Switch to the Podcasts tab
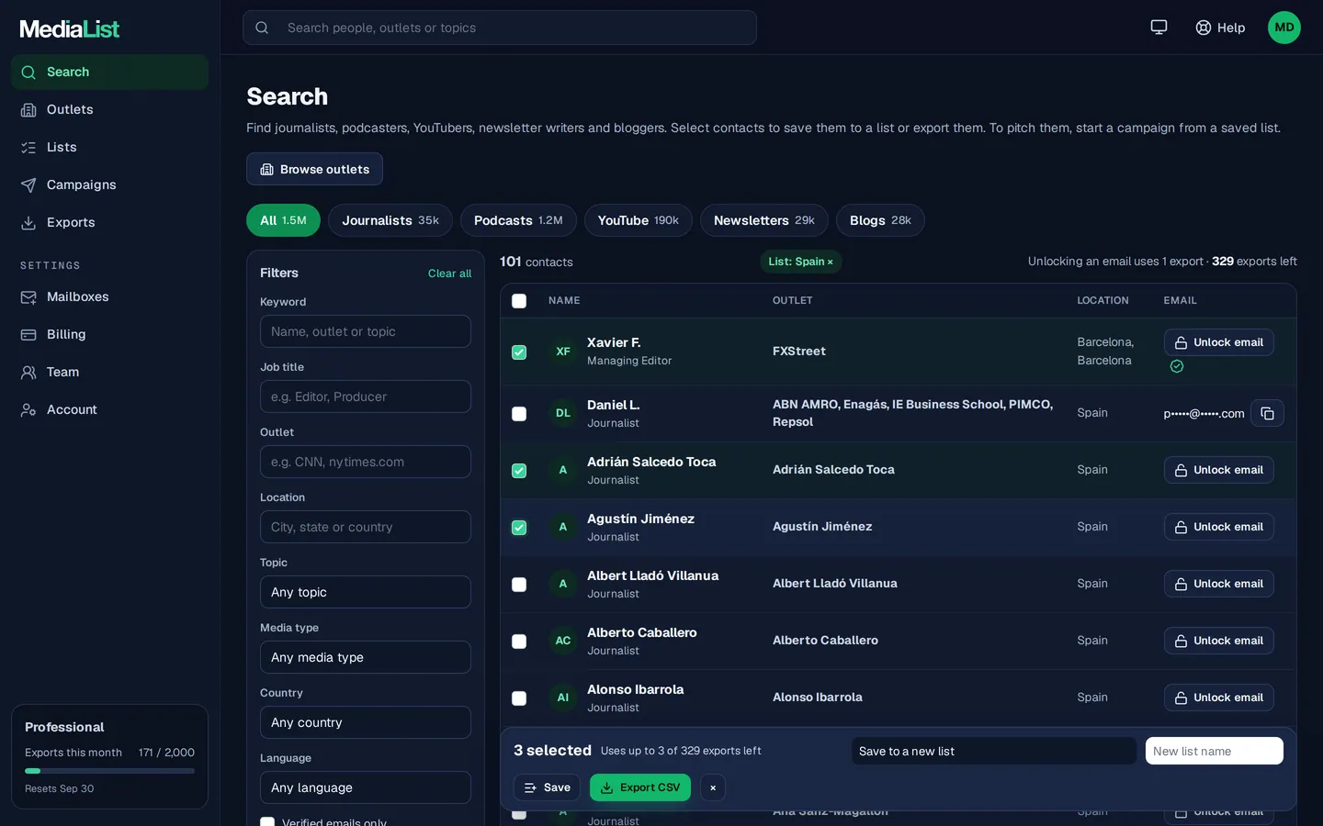 518,220
